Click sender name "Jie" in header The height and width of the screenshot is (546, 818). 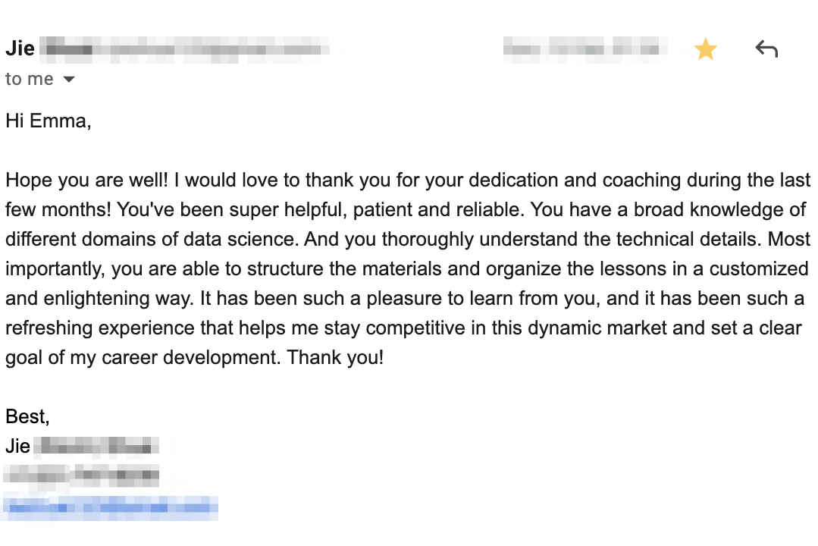point(20,49)
